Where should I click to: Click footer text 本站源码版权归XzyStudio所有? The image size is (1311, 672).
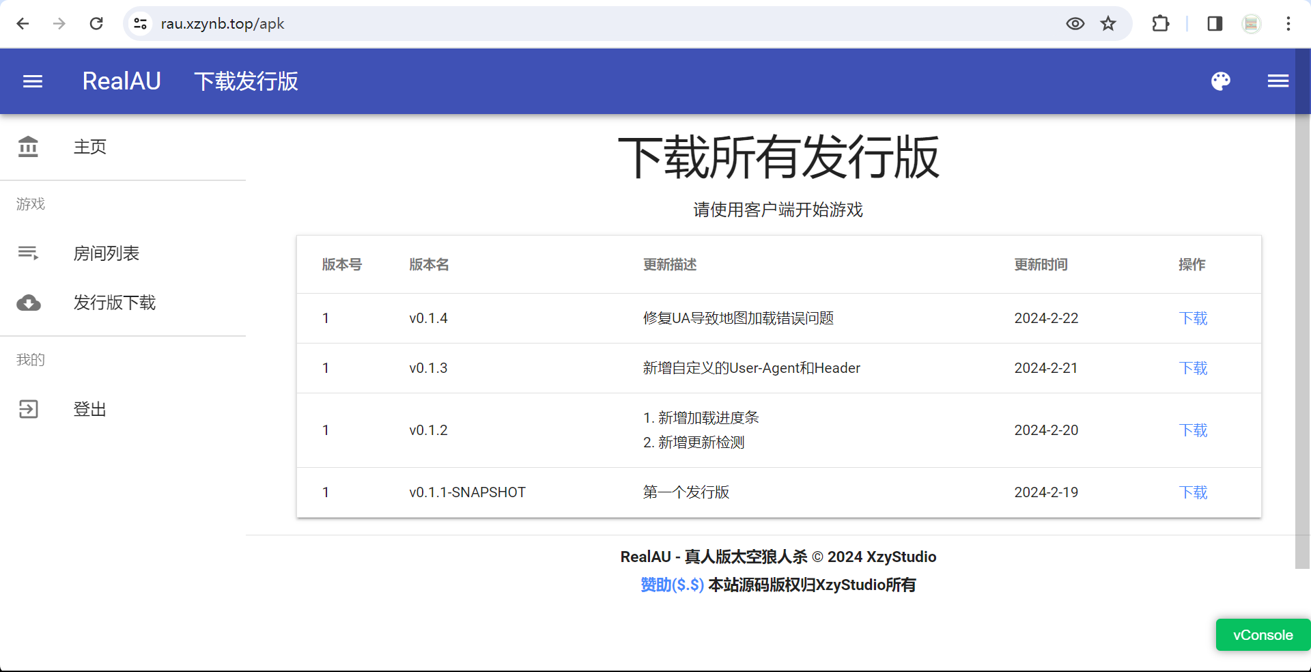[x=812, y=585]
